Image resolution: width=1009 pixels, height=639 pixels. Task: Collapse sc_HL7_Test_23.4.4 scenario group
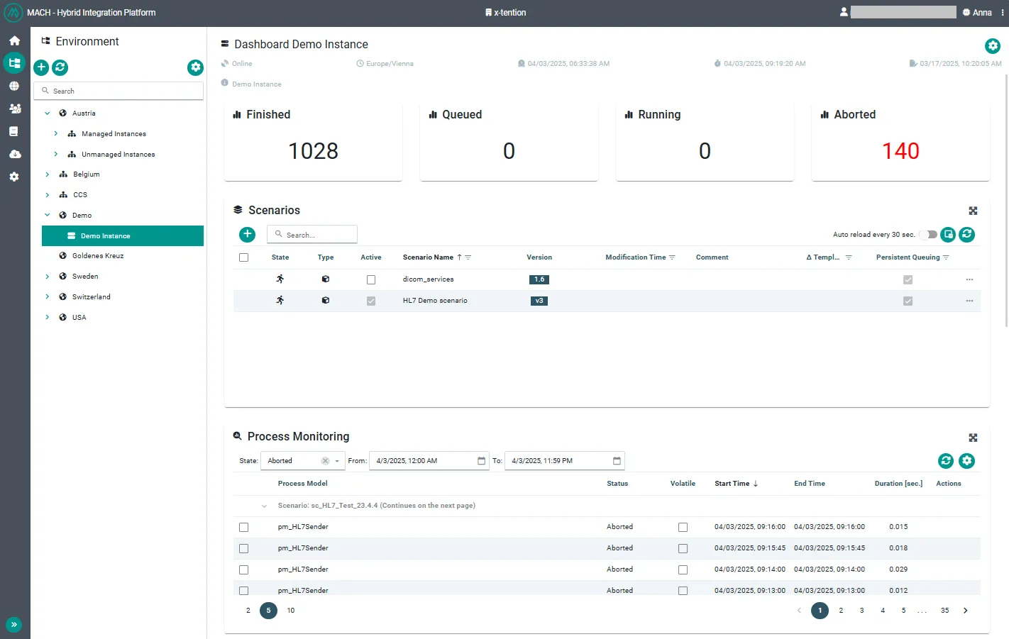(264, 506)
